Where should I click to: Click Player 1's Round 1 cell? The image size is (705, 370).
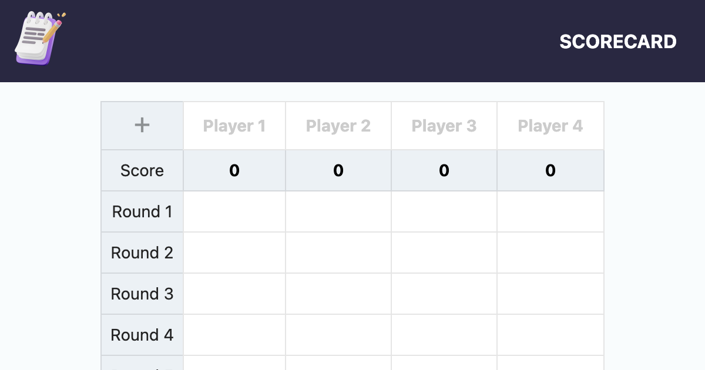pos(234,211)
